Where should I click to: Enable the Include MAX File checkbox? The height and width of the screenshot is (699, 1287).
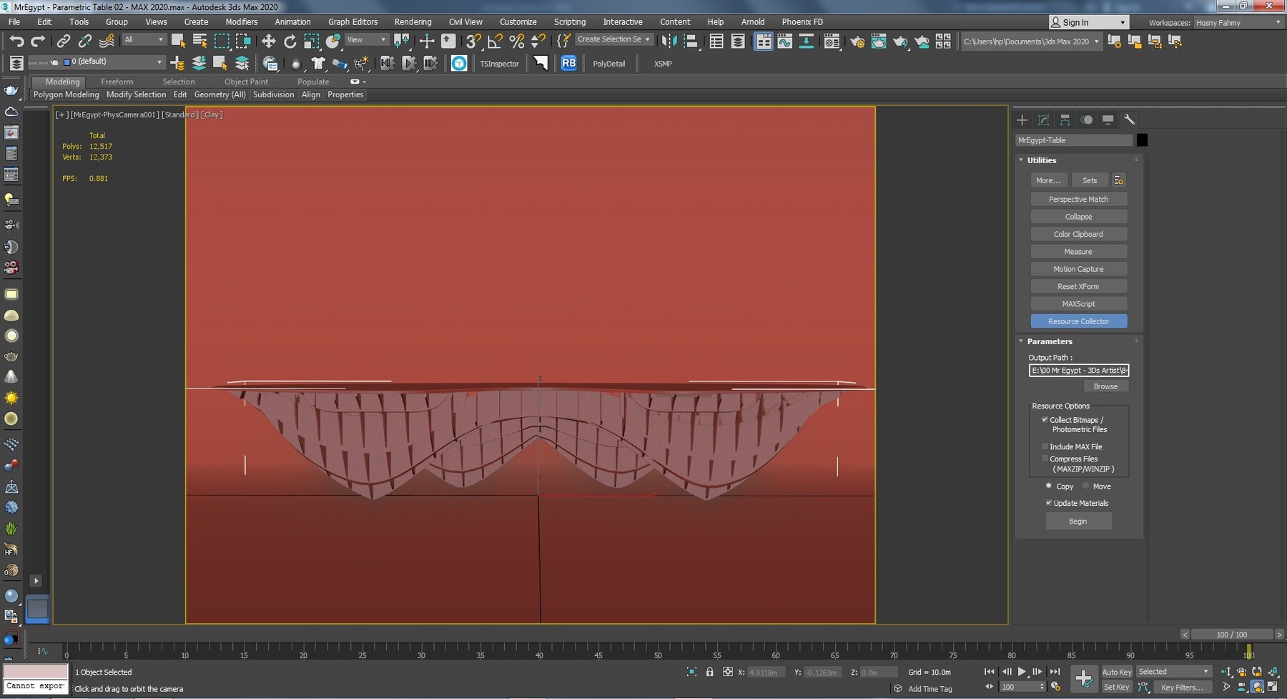[1045, 446]
